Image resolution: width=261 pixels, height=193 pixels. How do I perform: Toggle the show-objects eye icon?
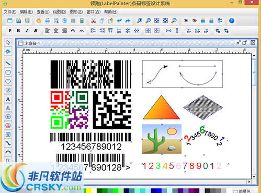click(x=186, y=21)
